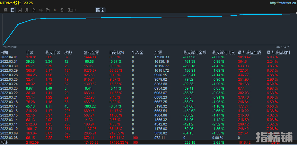The width and height of the screenshot is (297, 145).
Task: Open the 月 monthly tab
Action: [27, 10]
